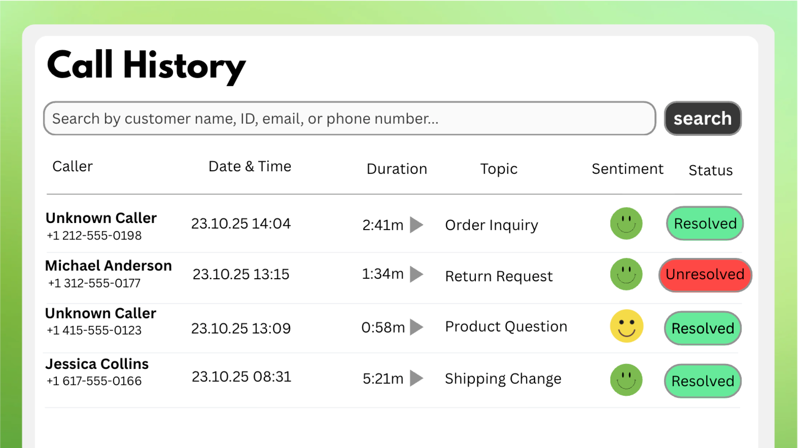Click Michael Anderson's sentiment smiley

tap(626, 274)
